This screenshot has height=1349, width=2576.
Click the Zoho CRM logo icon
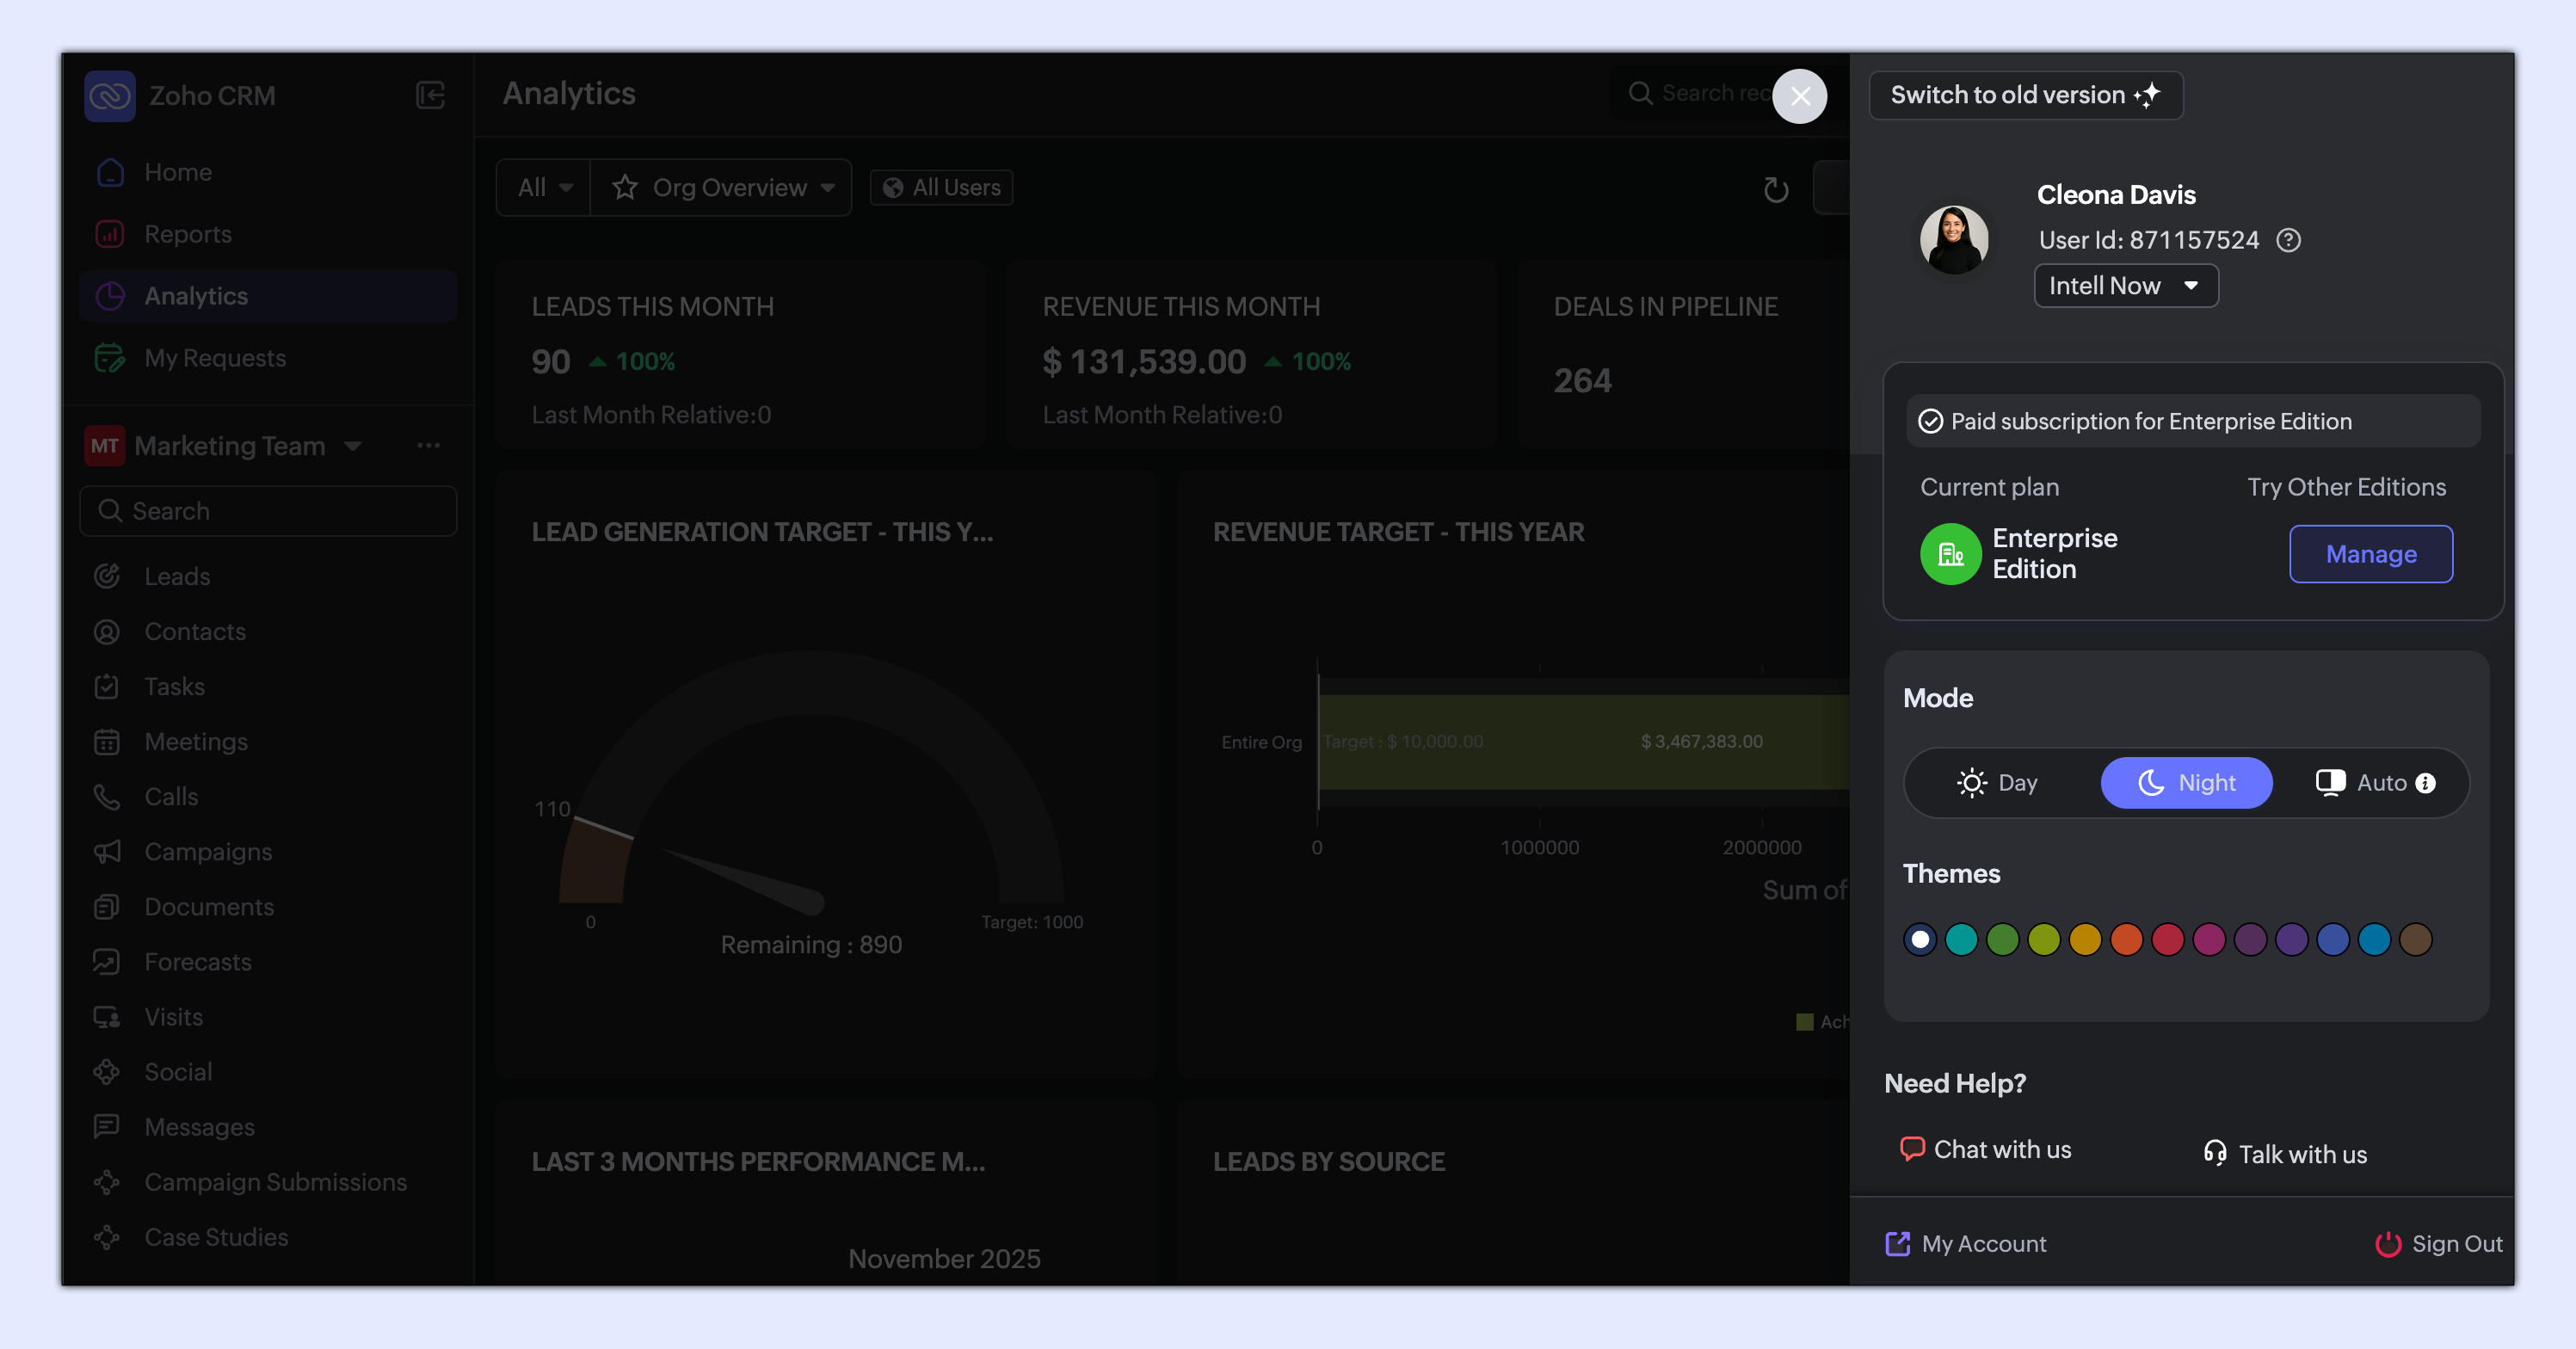pos(110,95)
